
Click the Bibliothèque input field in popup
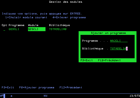(x=119, y=49)
